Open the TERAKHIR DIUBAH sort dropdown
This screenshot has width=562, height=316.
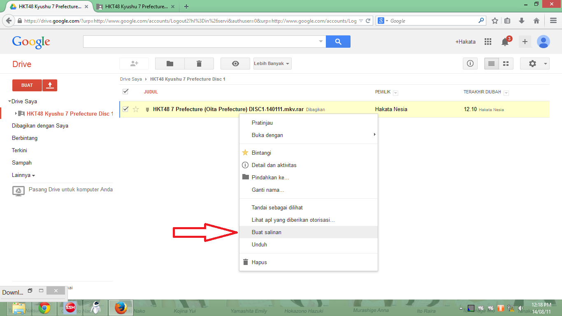click(506, 93)
